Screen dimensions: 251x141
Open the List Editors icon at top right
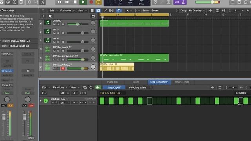[233, 2]
